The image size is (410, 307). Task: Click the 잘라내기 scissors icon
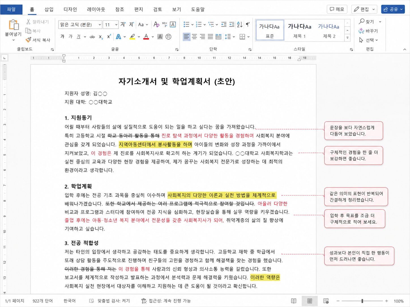(28, 22)
